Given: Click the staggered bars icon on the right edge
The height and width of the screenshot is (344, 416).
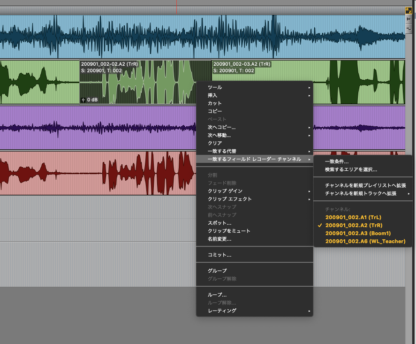Looking at the screenshot, I should [408, 29].
